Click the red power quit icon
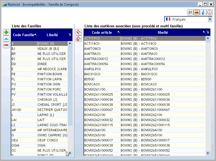Viewport: 216px width, 161px height. (210, 12)
